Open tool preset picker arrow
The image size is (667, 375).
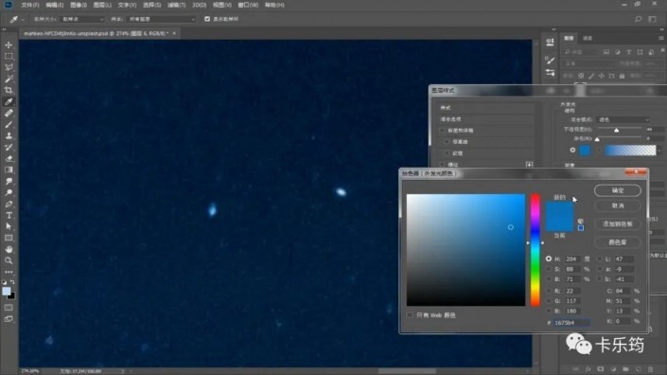(23, 20)
